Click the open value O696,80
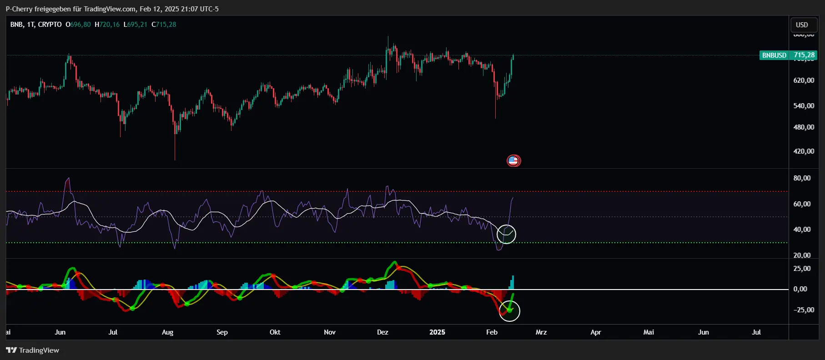 click(x=78, y=25)
